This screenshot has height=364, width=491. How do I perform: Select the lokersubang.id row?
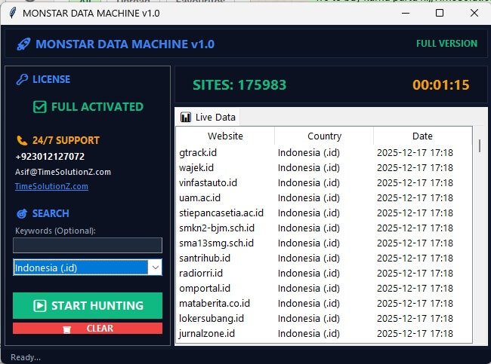(x=324, y=318)
